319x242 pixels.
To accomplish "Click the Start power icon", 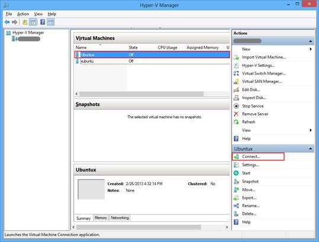I will coord(236,173).
